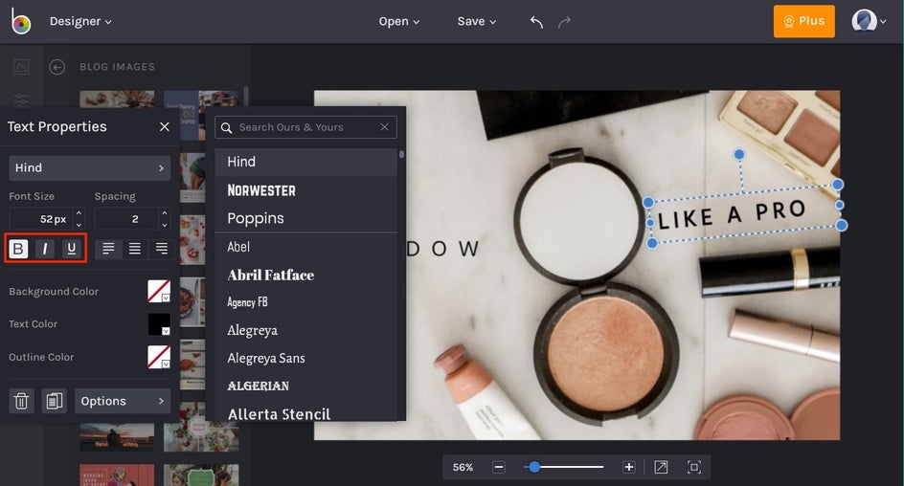
Task: Select the red wedding ideas thumbnail
Action: click(x=117, y=475)
